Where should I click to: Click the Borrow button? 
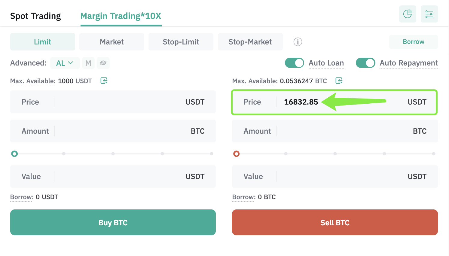tap(414, 42)
